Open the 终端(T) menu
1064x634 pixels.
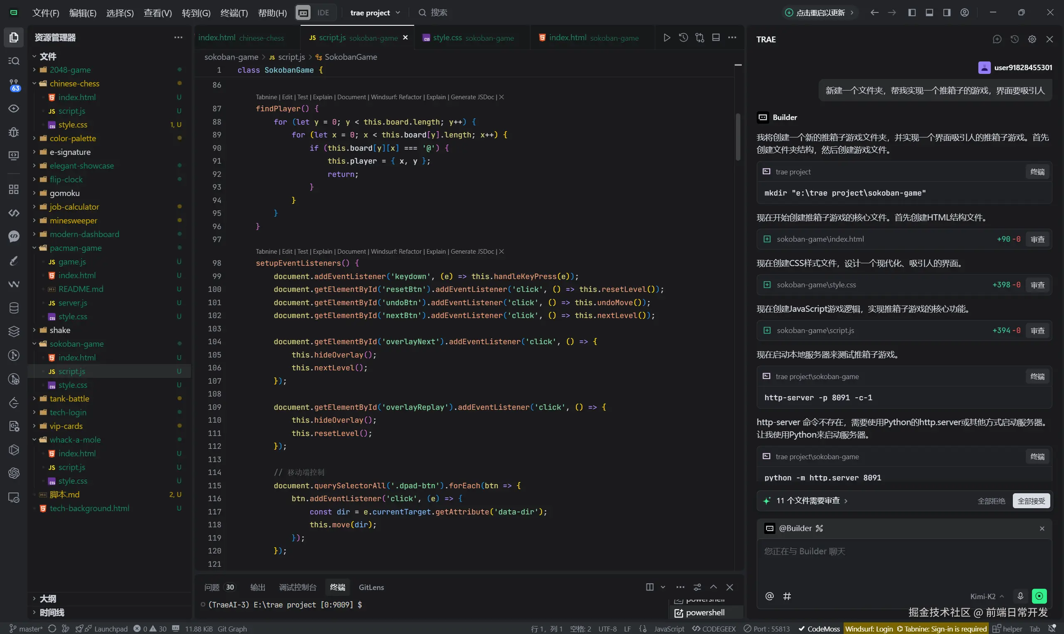(x=234, y=13)
